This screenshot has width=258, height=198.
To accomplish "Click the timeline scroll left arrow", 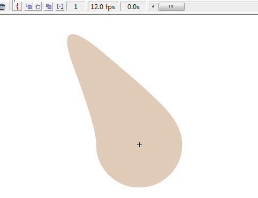I will 153,7.
